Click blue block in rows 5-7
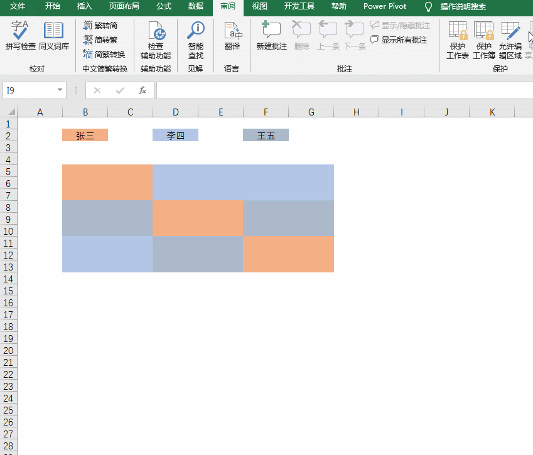This screenshot has width=533, height=455. coord(243,183)
